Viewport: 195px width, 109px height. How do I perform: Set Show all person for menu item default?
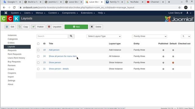[x=173, y=56]
